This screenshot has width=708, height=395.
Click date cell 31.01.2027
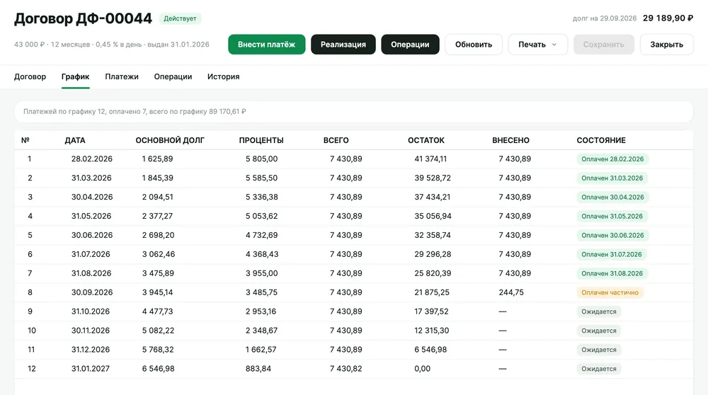pyautogui.click(x=91, y=369)
